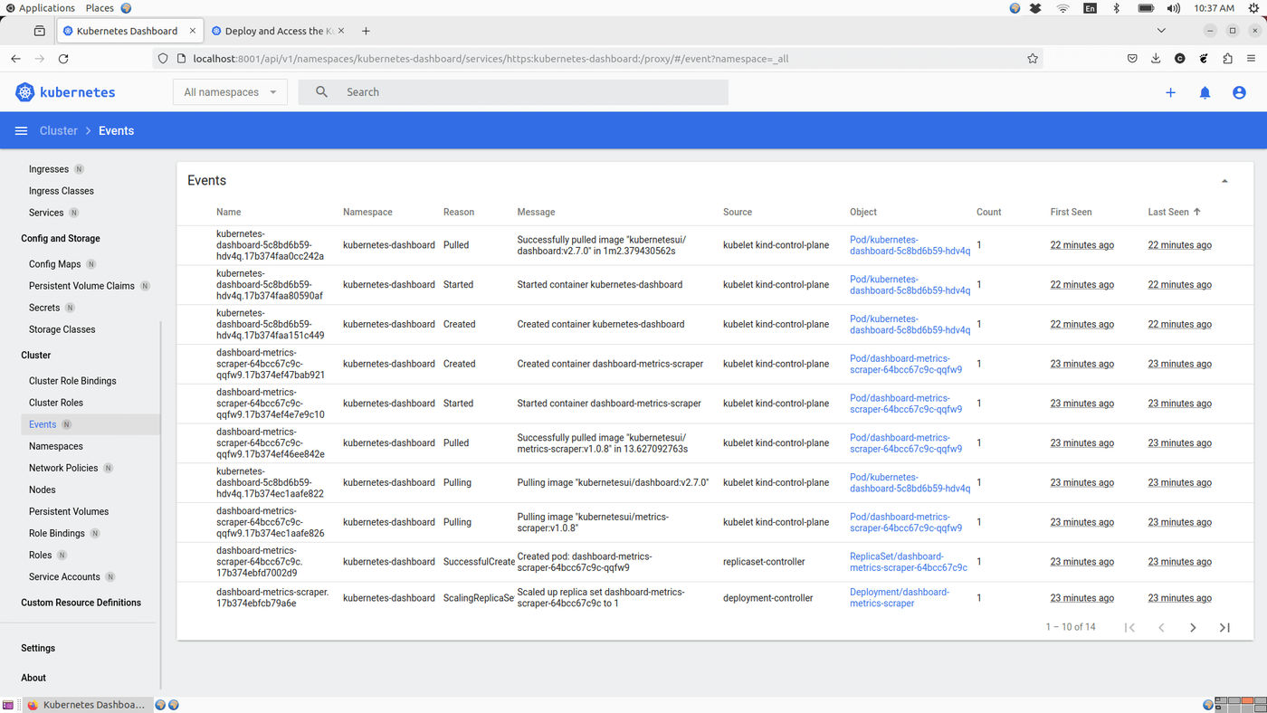Image resolution: width=1267 pixels, height=713 pixels.
Task: Open Service Accounts in the sidebar
Action: (64, 576)
